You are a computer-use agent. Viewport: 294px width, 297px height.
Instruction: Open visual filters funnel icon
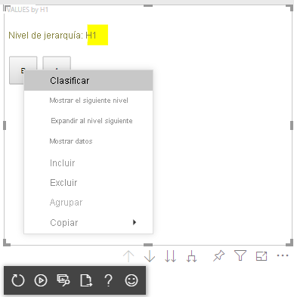click(240, 255)
